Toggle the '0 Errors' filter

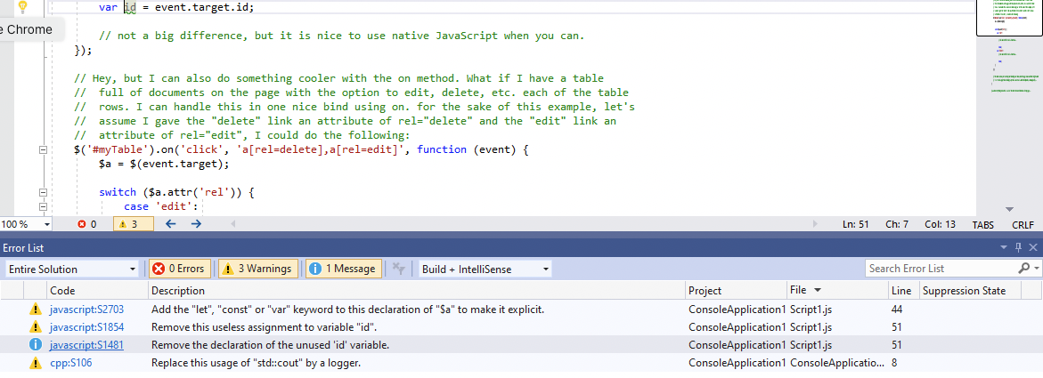180,269
